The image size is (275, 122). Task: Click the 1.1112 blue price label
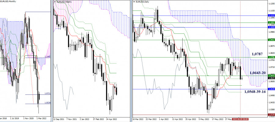pyautogui.click(x=271, y=16)
